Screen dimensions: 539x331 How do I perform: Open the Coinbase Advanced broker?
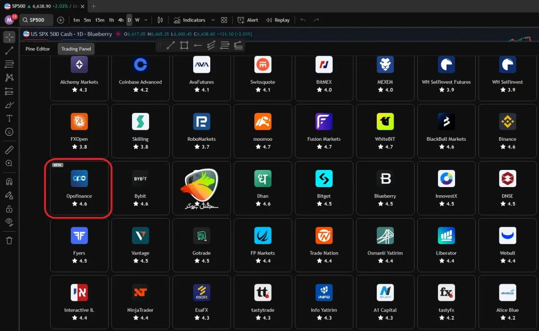click(x=140, y=77)
